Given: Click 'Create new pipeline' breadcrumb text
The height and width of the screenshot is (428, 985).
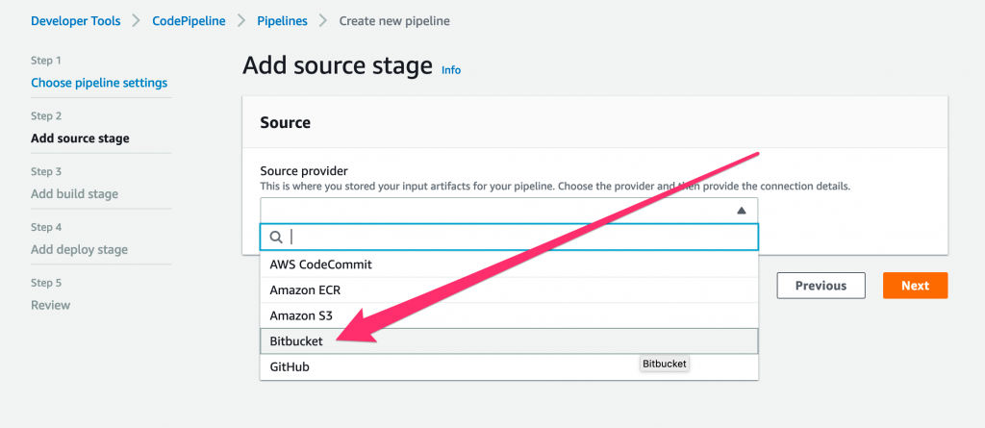Looking at the screenshot, I should click(x=394, y=21).
